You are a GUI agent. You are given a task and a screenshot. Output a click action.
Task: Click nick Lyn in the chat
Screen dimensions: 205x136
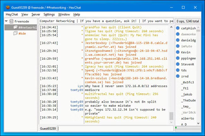tap(80, 86)
